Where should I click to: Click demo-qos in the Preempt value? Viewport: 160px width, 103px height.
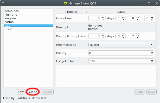[95, 25]
